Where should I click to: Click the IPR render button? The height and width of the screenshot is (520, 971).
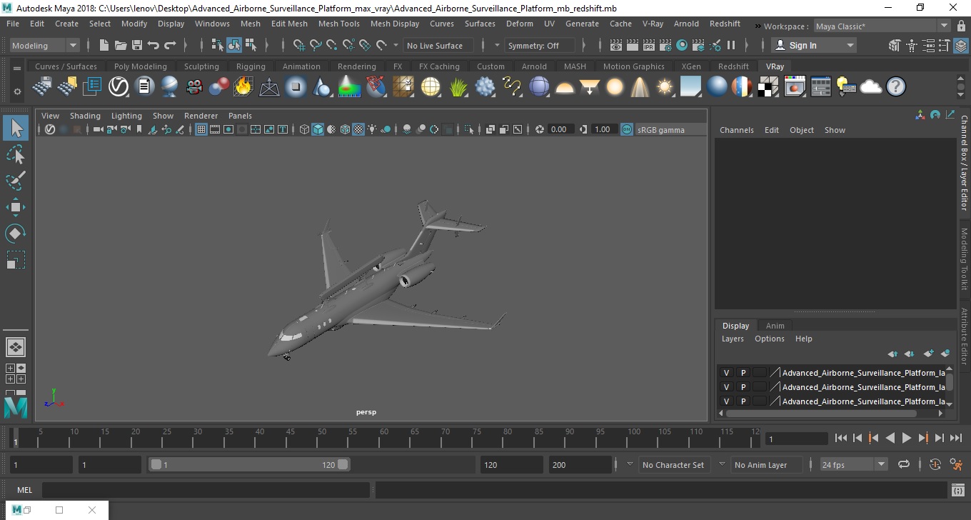click(649, 45)
